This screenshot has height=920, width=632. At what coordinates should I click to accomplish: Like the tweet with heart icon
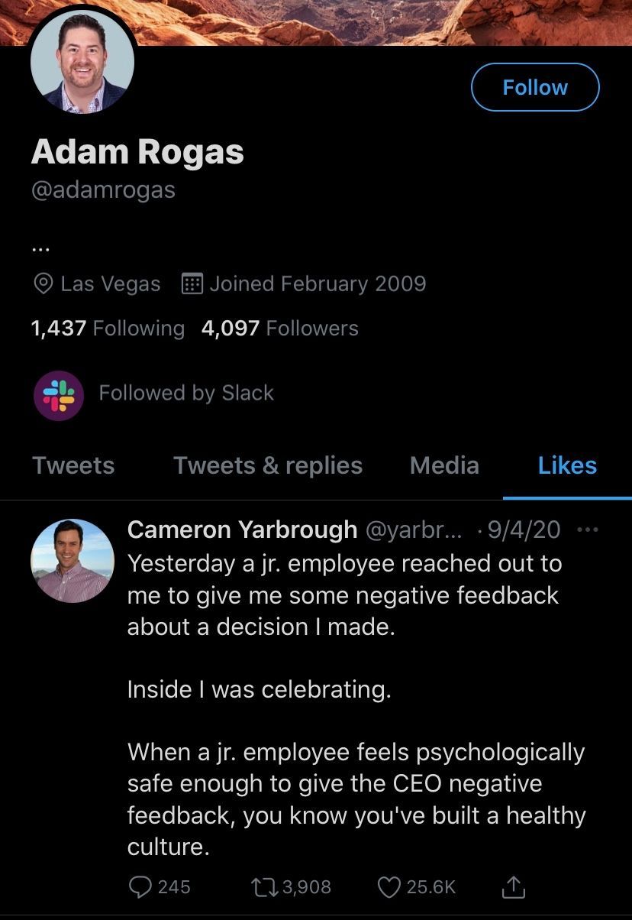tap(389, 886)
